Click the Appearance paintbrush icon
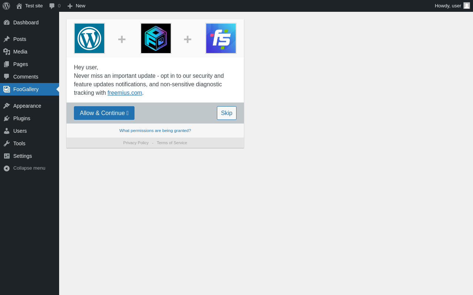 click(x=7, y=106)
